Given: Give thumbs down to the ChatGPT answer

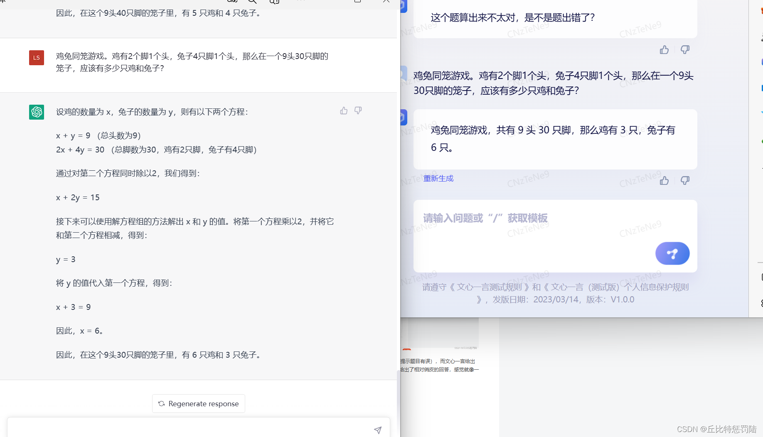Looking at the screenshot, I should [x=358, y=110].
